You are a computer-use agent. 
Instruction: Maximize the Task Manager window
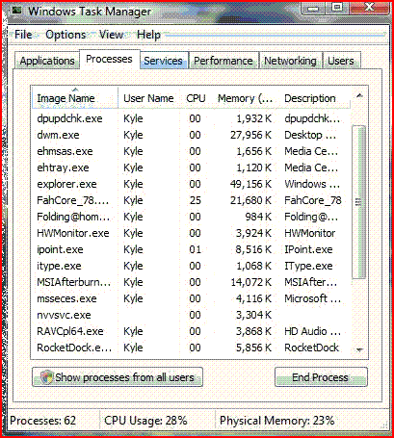pos(337,8)
